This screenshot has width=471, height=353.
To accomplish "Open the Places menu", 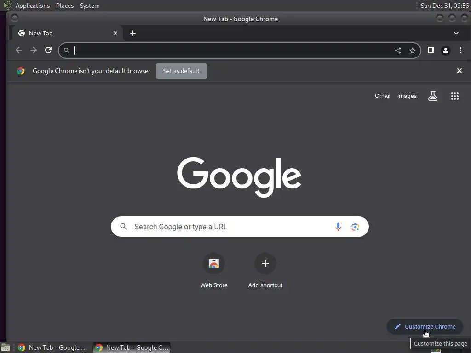I will click(65, 6).
